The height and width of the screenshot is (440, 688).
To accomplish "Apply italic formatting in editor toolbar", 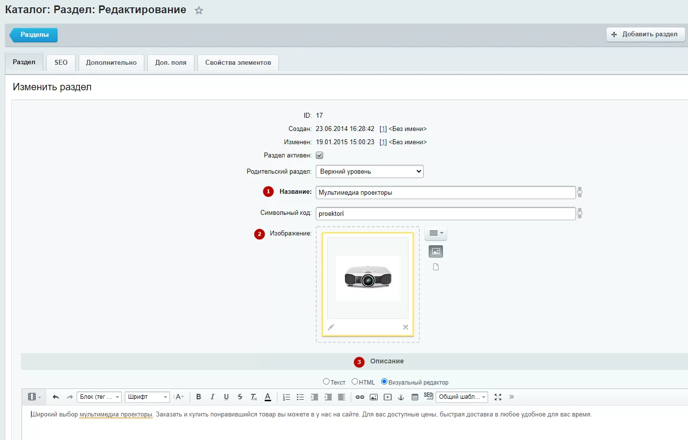I will [x=212, y=397].
